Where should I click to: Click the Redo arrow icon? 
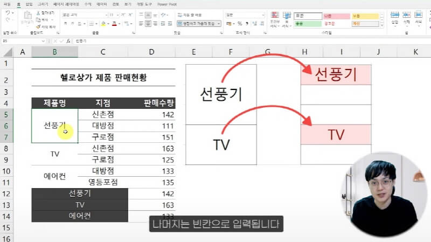coord(8,19)
